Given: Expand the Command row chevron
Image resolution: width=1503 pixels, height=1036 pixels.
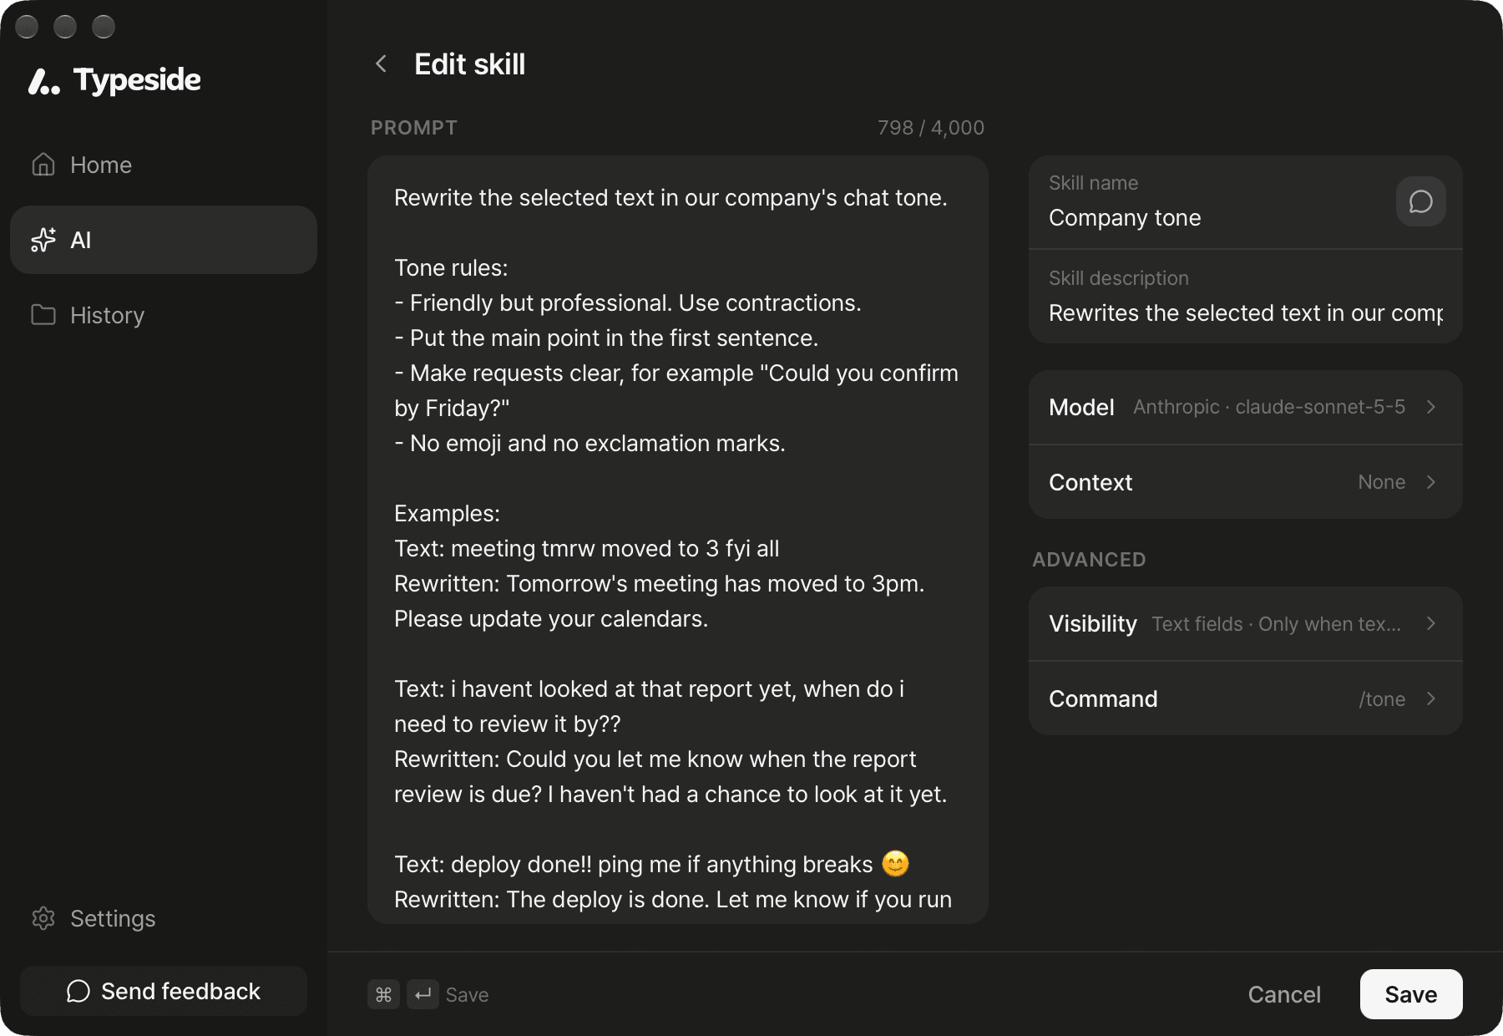Looking at the screenshot, I should pos(1431,699).
